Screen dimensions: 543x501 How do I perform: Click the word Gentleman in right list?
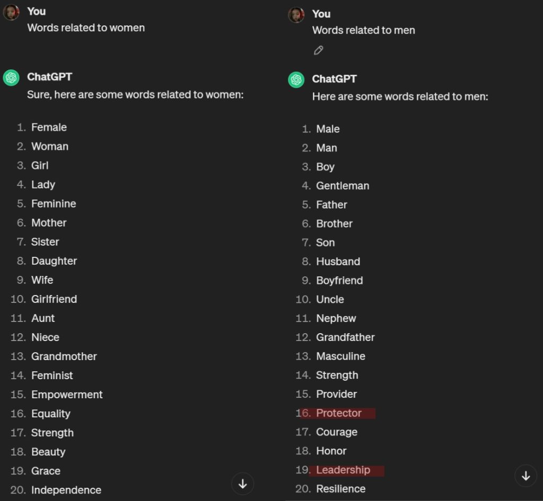click(343, 186)
